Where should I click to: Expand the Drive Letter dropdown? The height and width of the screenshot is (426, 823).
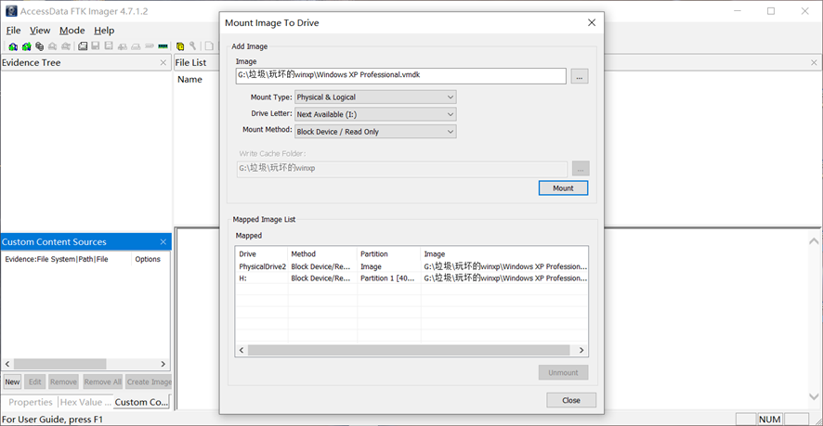pyautogui.click(x=375, y=114)
